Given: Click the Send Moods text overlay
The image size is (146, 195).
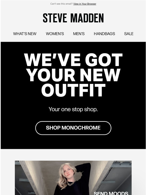Looking at the screenshot, I should coord(111,193).
